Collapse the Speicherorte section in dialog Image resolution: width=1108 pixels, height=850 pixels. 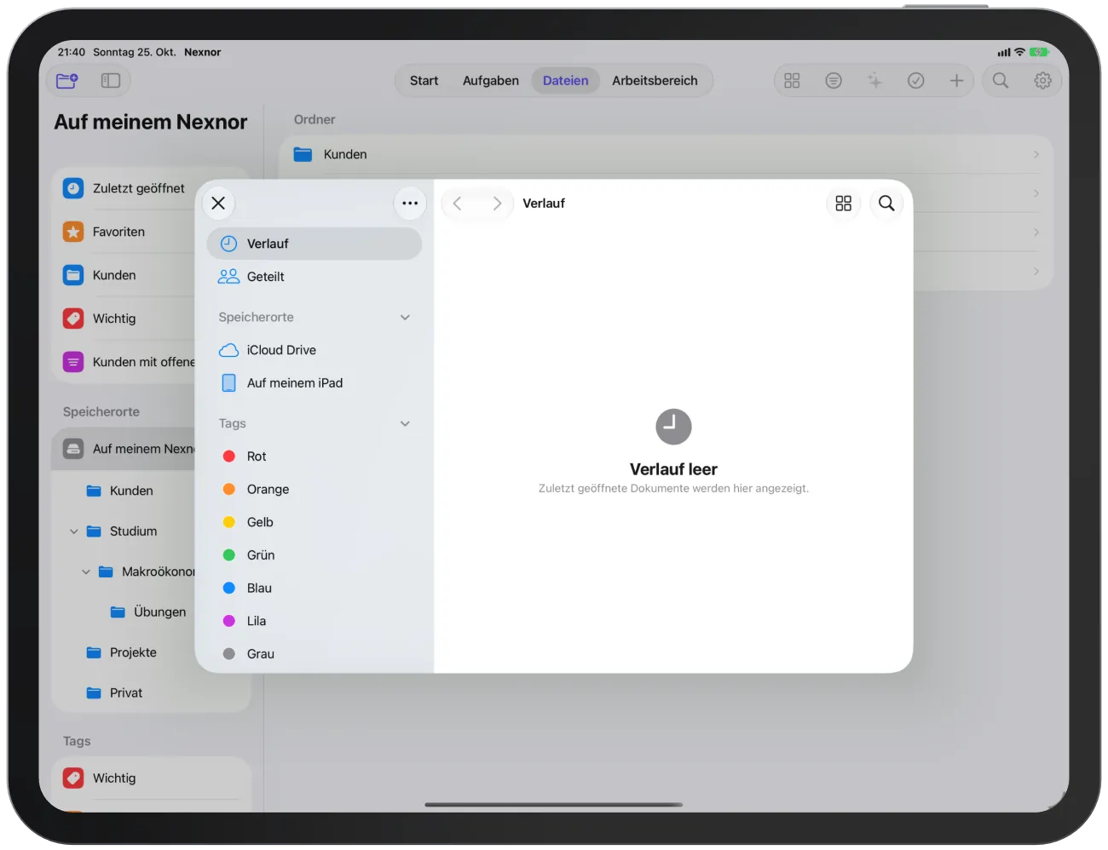click(406, 318)
